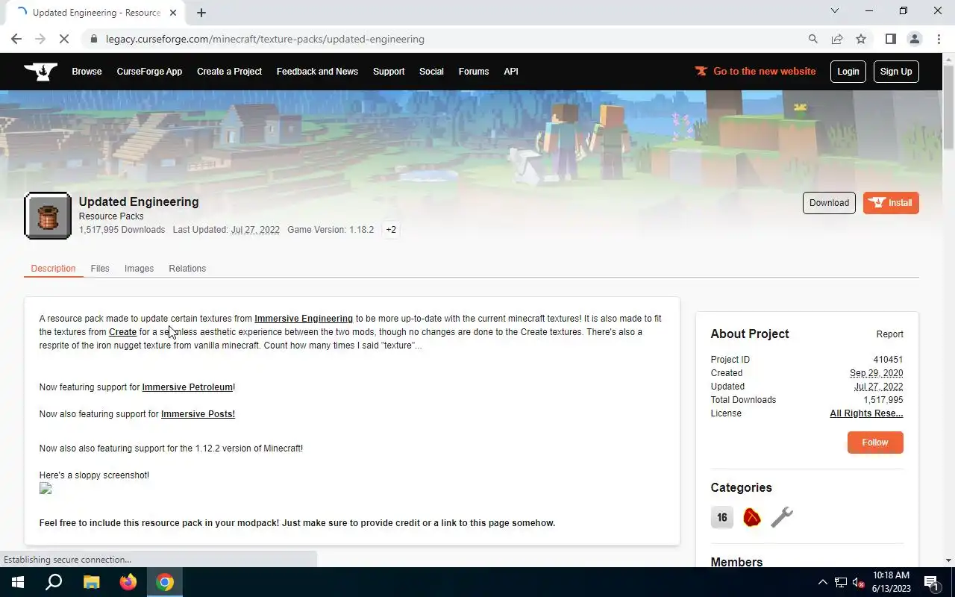Open the CurseForge App nav item
This screenshot has height=597, width=955.
[149, 72]
